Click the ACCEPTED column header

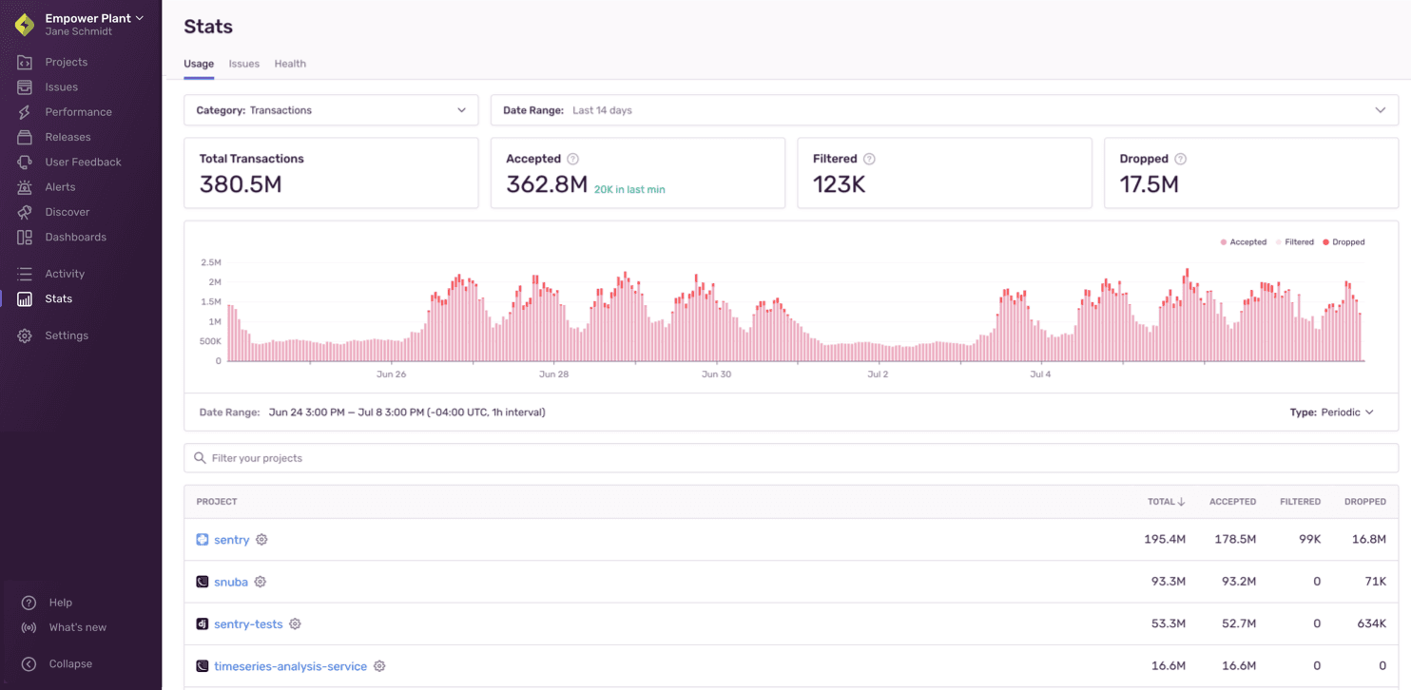1232,502
